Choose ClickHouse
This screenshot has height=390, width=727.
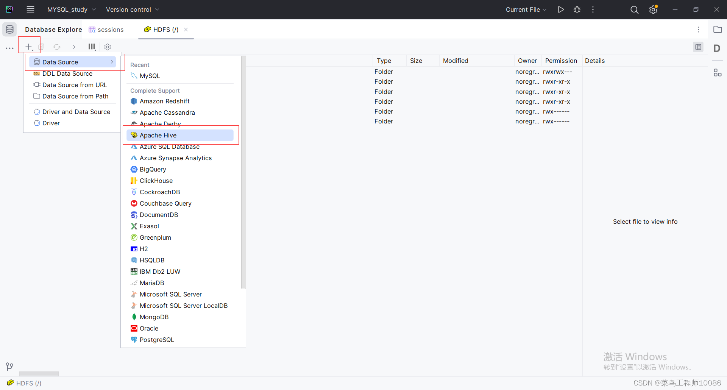coord(180,181)
